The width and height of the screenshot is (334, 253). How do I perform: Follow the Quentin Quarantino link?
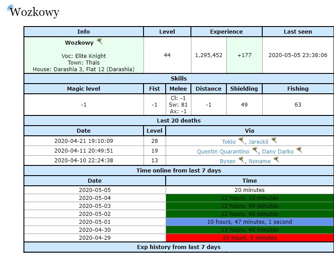tap(223, 152)
